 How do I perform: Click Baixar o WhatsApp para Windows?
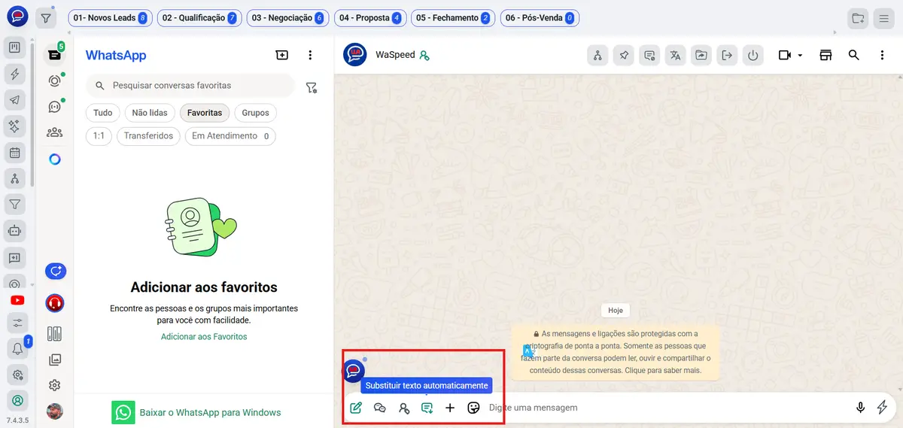(196, 412)
